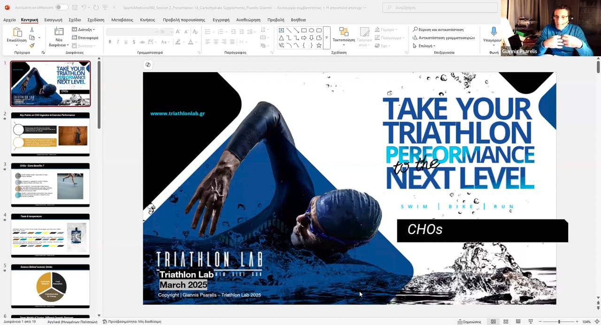
Task: Click the Clear formatting icon
Action: 194,31
